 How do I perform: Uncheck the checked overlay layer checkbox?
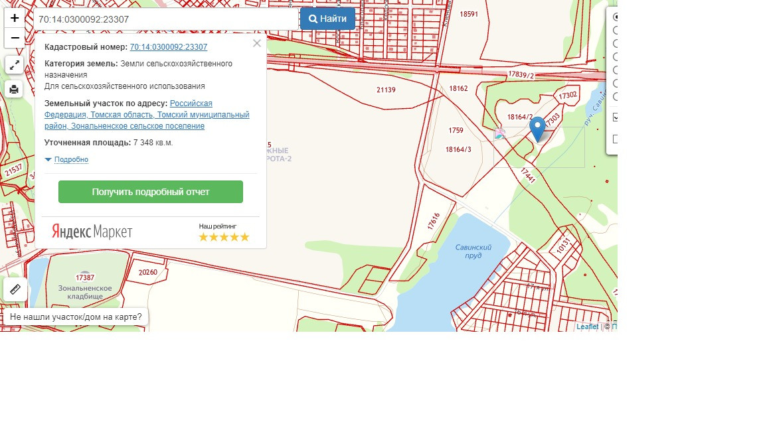[616, 117]
